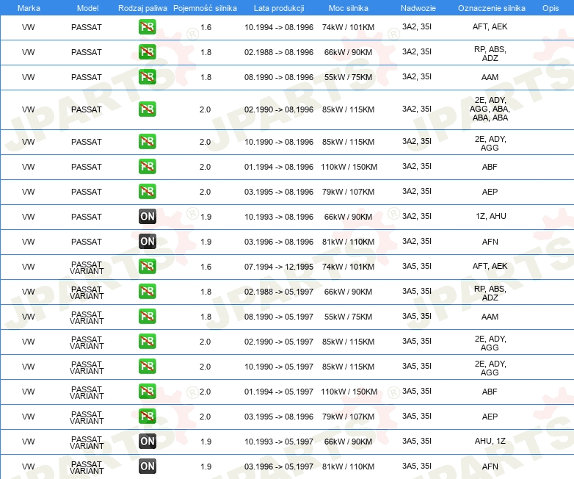Click the petrol icon in the 02.1990 -> 08.1996 row
This screenshot has width=574, height=479.
pyautogui.click(x=147, y=109)
